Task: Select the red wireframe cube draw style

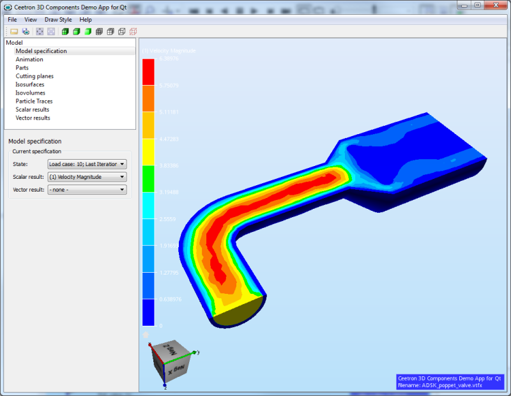Action: (133, 31)
